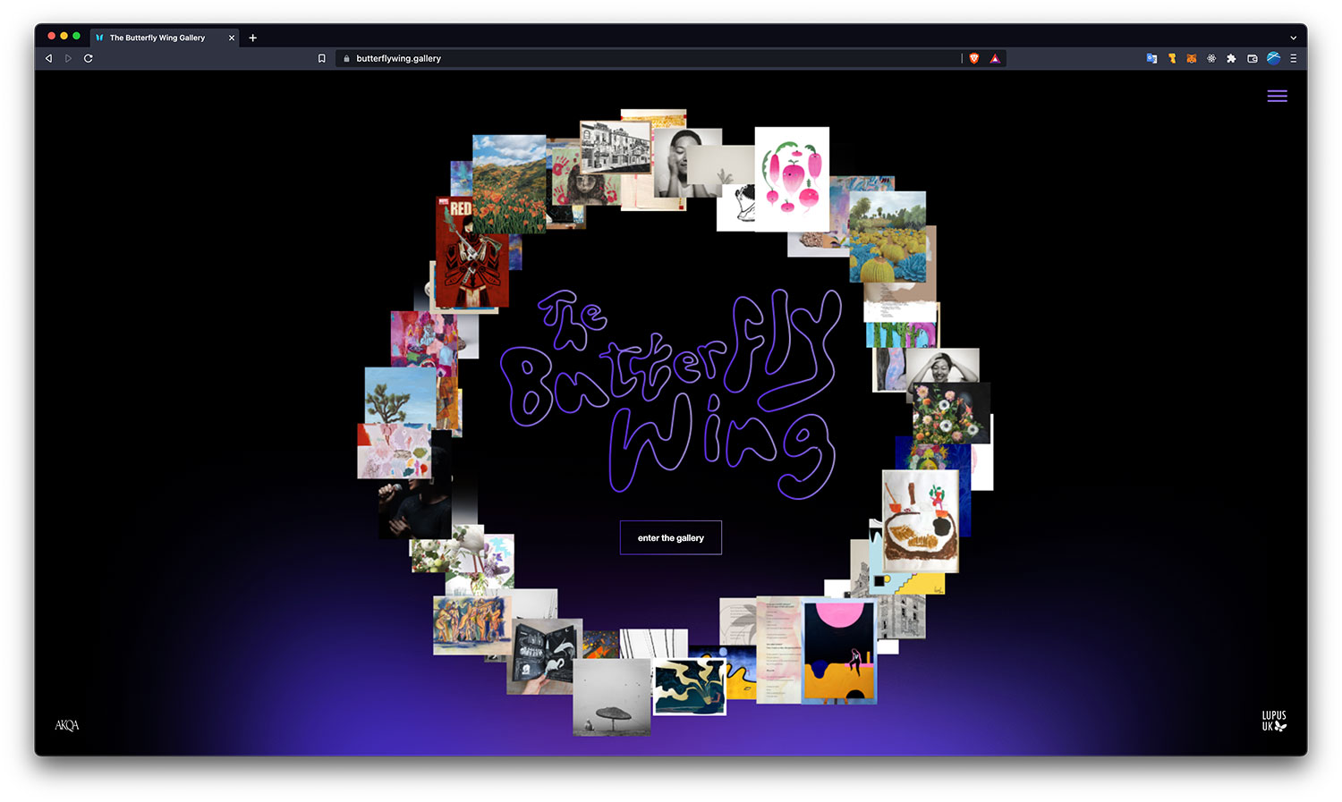Open the yellow cactus field painting
The width and height of the screenshot is (1342, 802).
coord(888,237)
